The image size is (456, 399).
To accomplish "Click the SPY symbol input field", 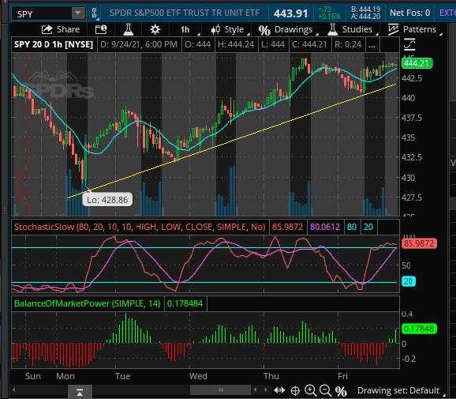I will point(42,13).
